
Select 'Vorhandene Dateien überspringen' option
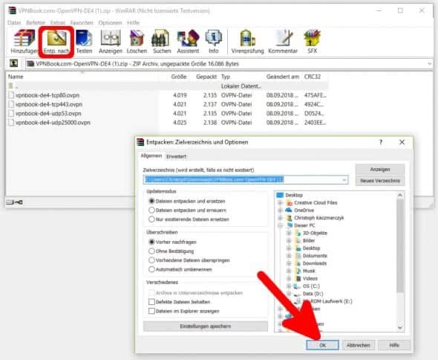pyautogui.click(x=151, y=260)
